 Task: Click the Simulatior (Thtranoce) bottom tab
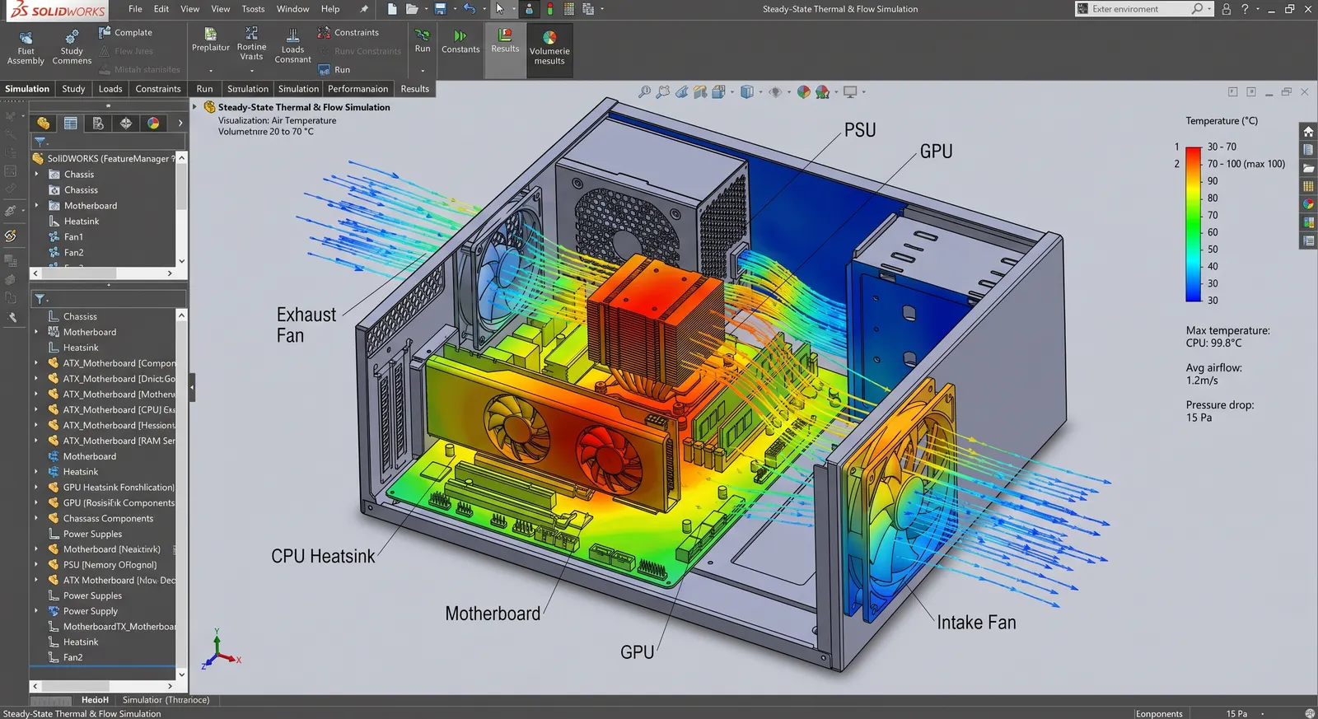(x=166, y=700)
